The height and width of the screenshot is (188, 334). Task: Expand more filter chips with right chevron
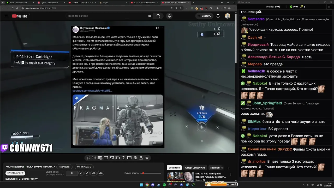pyautogui.click(x=228, y=168)
